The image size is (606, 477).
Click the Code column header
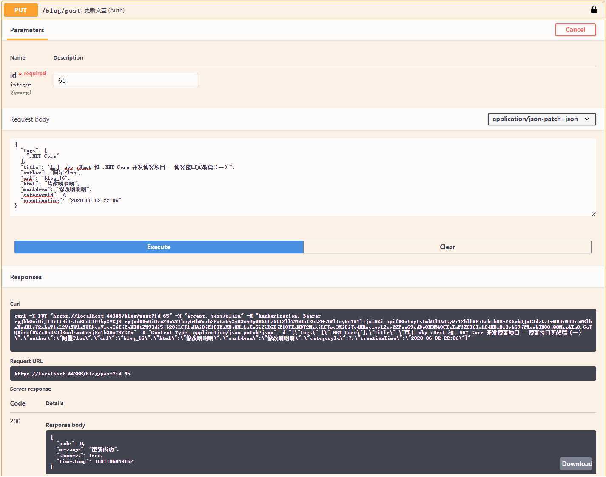[18, 403]
